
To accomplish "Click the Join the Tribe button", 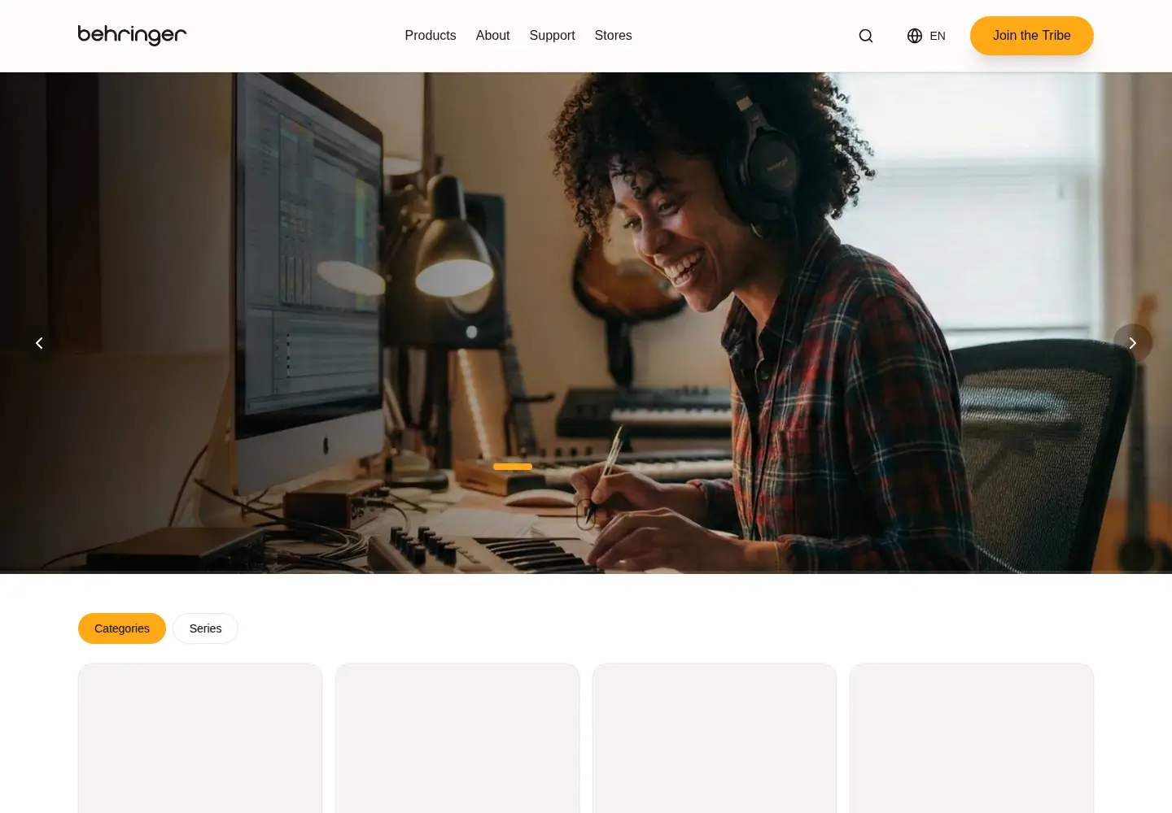I will point(1031,36).
